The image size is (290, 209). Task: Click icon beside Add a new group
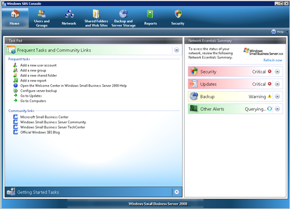tap(15, 71)
